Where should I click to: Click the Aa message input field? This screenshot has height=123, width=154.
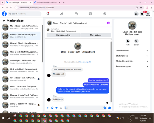click(84, 108)
